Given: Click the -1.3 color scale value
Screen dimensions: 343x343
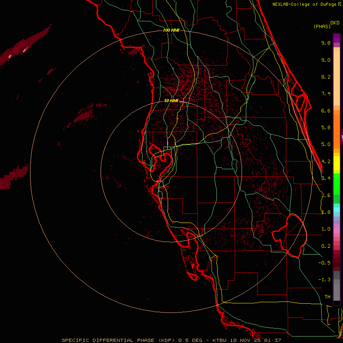Looking at the screenshot, I should (324, 280).
